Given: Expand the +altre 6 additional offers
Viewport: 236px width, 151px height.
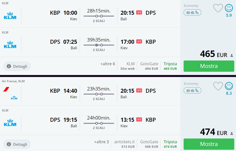Looking at the screenshot, I should pyautogui.click(x=108, y=64).
